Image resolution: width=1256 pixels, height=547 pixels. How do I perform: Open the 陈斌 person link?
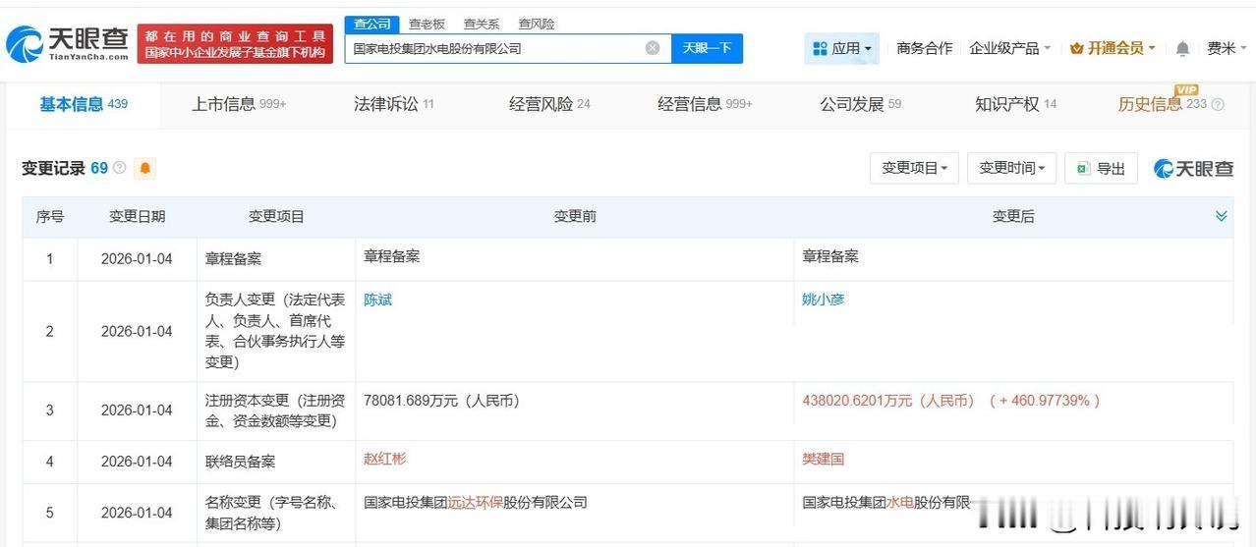(x=377, y=300)
